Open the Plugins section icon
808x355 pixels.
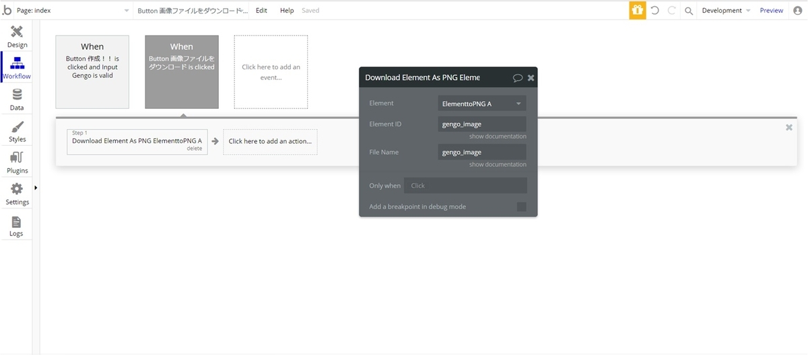[x=18, y=157]
